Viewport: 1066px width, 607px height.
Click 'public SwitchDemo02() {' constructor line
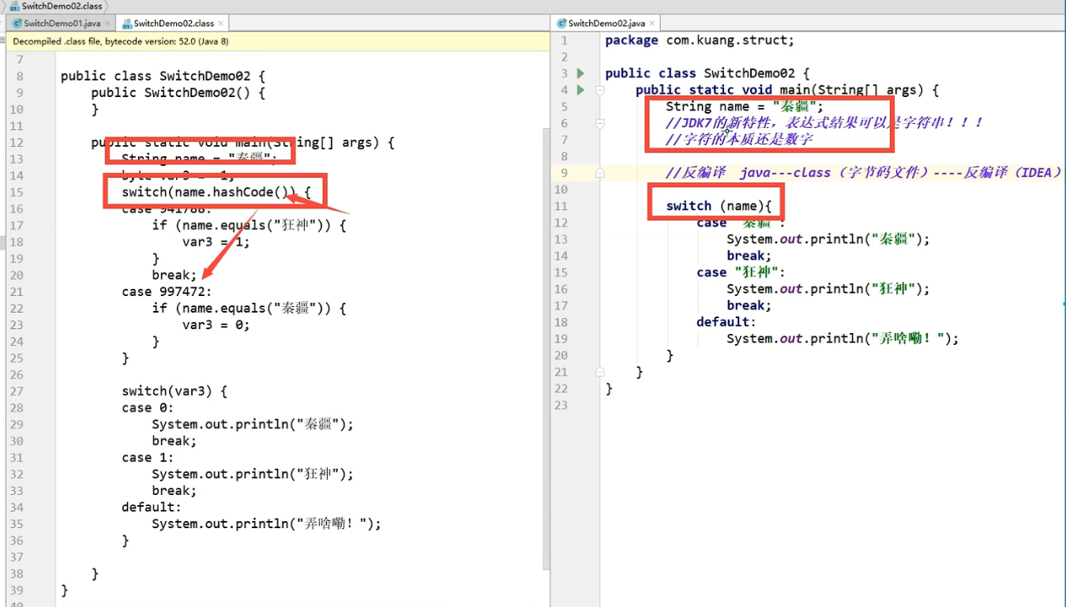[x=178, y=93]
